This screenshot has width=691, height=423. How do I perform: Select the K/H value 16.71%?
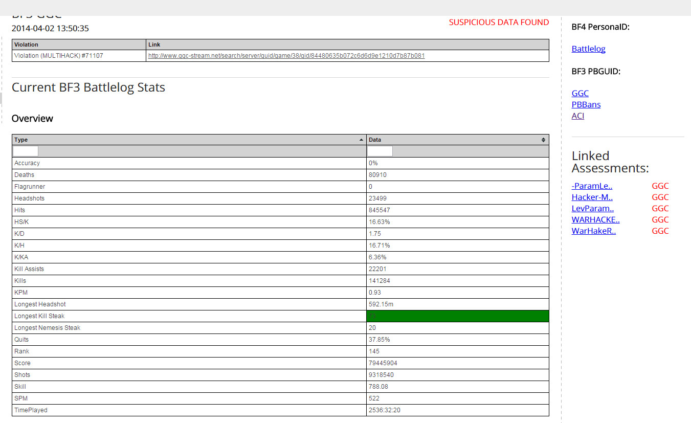pos(380,246)
